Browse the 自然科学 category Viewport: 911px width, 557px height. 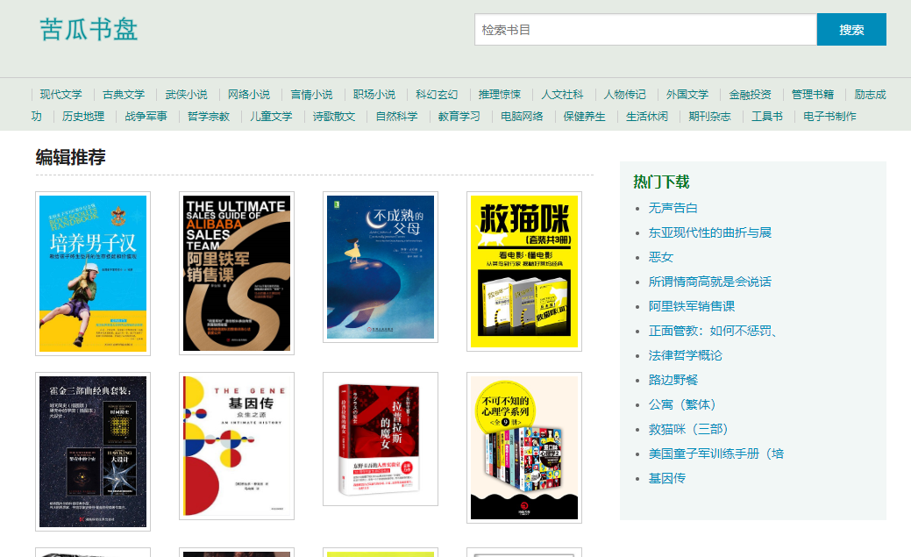click(x=397, y=117)
